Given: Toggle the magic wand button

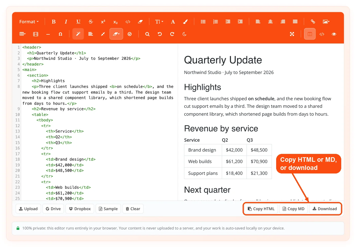Looking at the screenshot, I should tap(78, 34).
